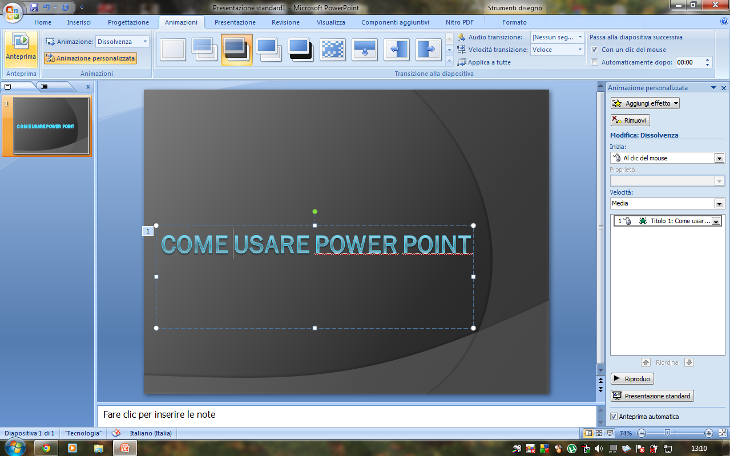Redo the last action
This screenshot has width=730, height=456.
[65, 7]
